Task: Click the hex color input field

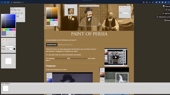Action: (x=10, y=35)
